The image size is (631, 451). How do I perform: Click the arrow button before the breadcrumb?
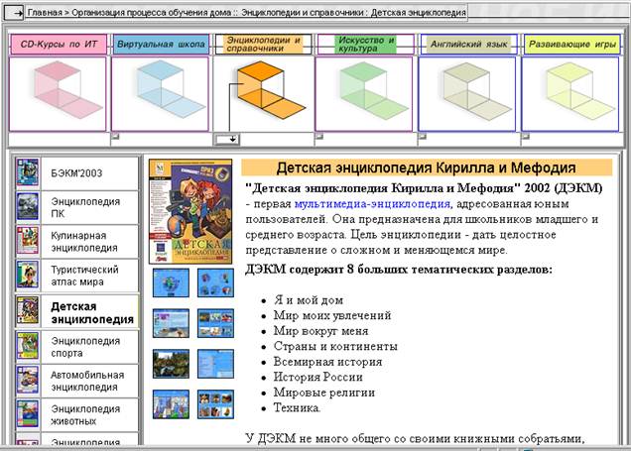pyautogui.click(x=15, y=13)
